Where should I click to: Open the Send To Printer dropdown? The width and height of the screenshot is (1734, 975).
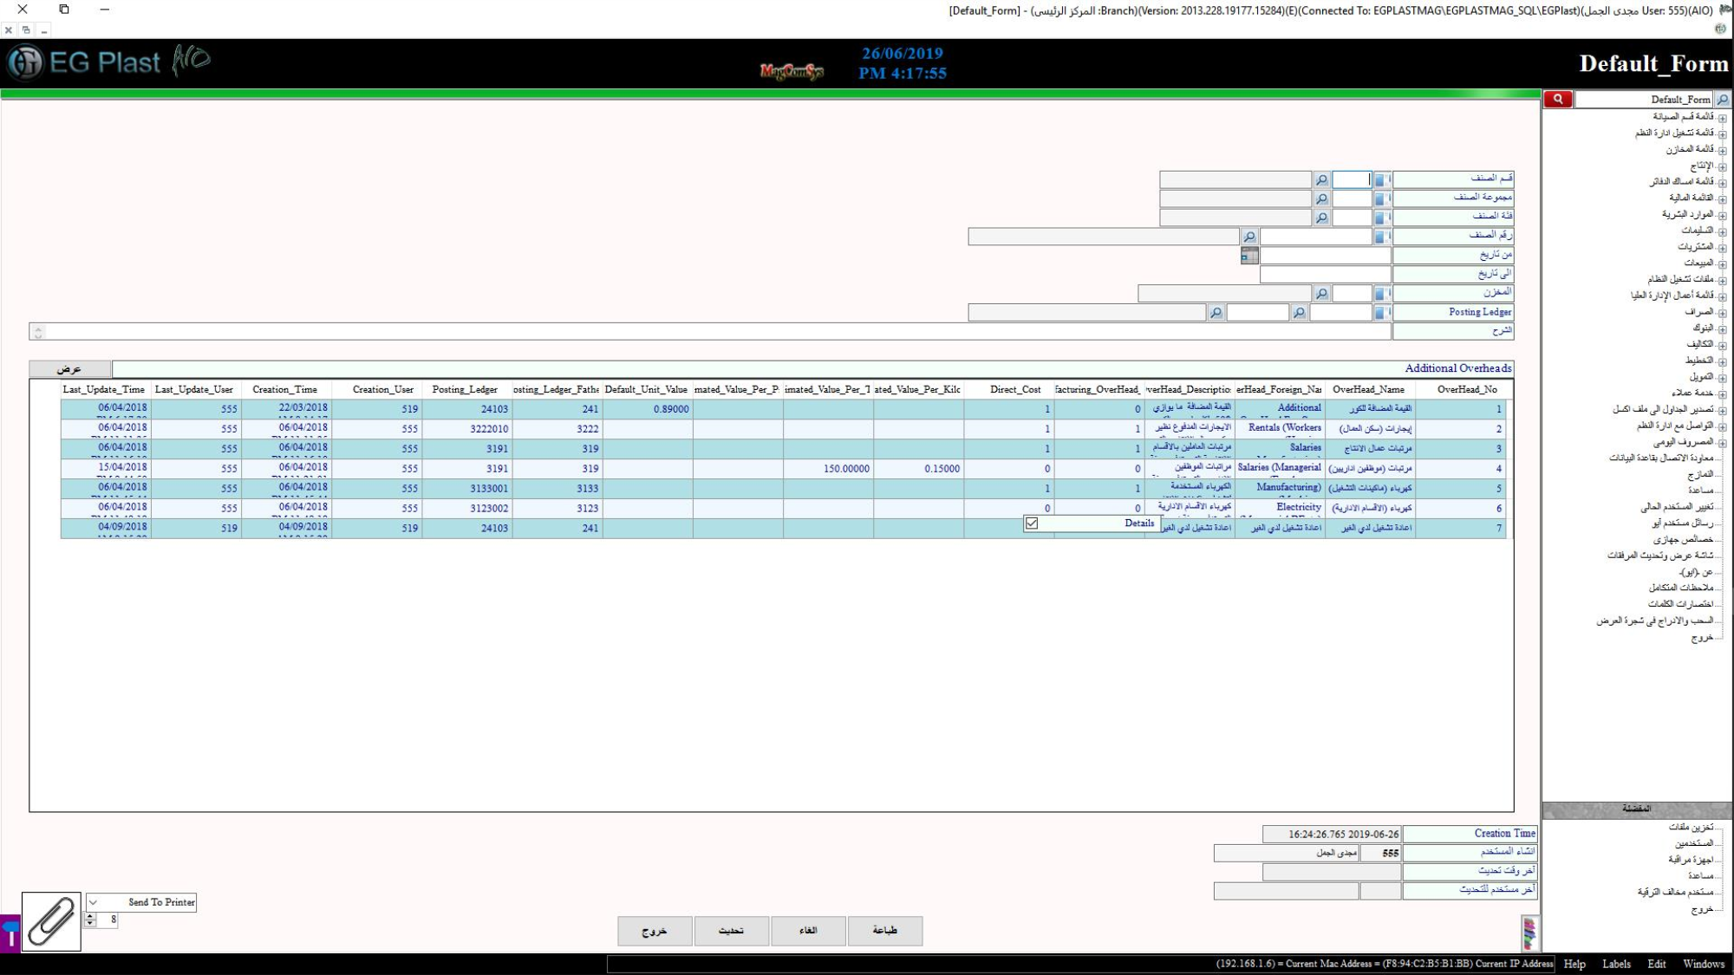pyautogui.click(x=93, y=902)
